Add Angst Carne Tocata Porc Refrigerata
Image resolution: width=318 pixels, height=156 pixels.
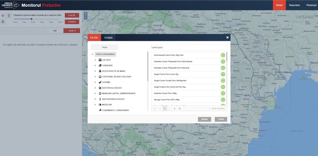[223, 81]
